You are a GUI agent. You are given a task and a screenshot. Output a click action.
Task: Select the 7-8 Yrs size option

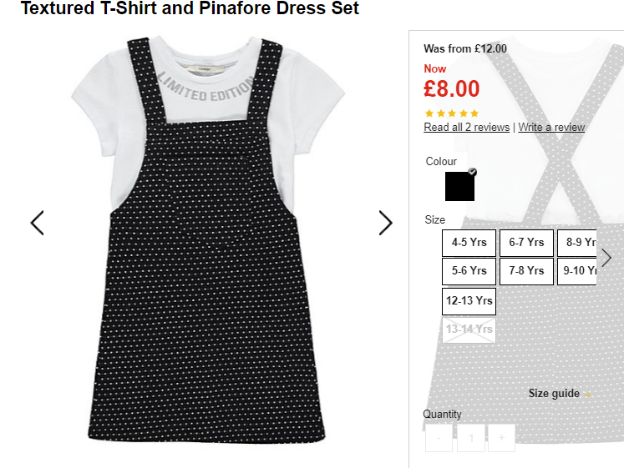click(x=526, y=271)
